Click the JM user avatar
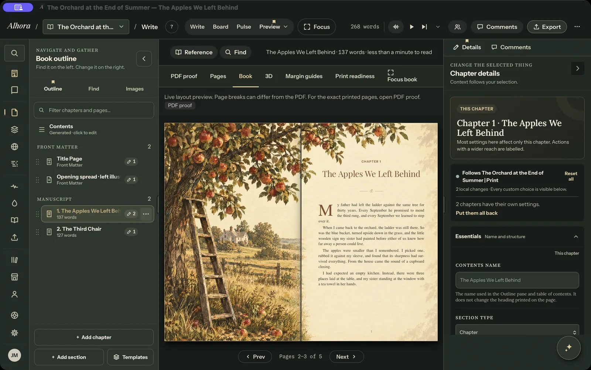 click(x=14, y=355)
